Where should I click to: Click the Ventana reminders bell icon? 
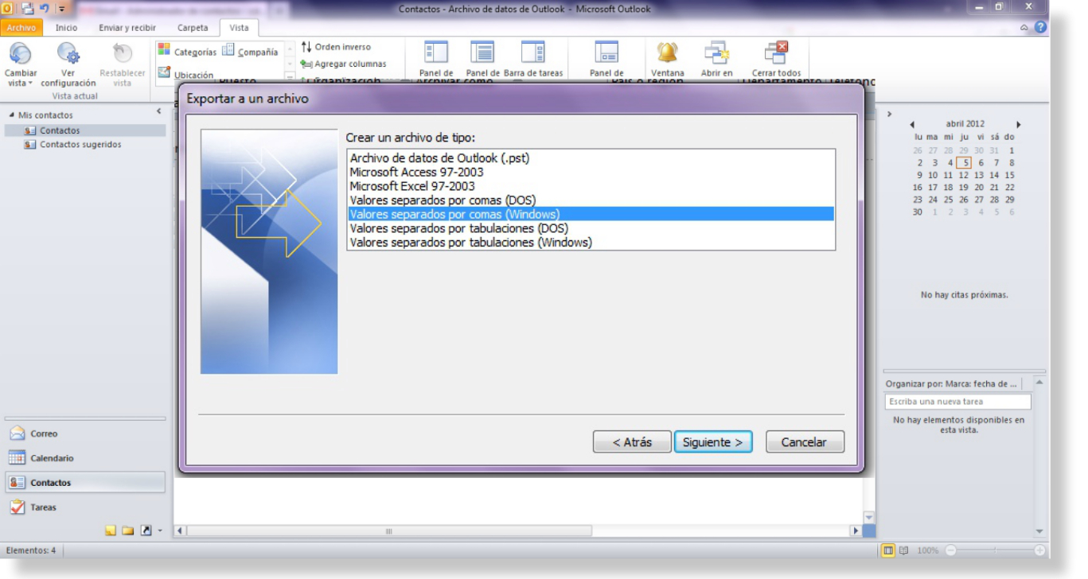[667, 52]
